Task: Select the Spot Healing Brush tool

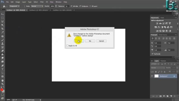Action: [x=3, y=36]
